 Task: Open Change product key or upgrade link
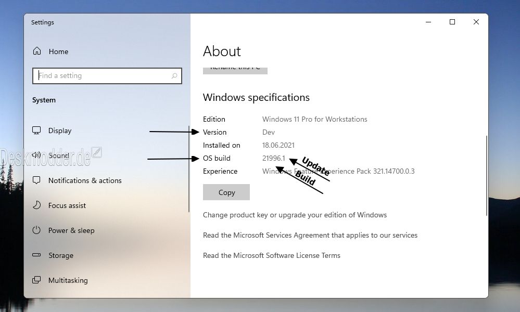(295, 215)
